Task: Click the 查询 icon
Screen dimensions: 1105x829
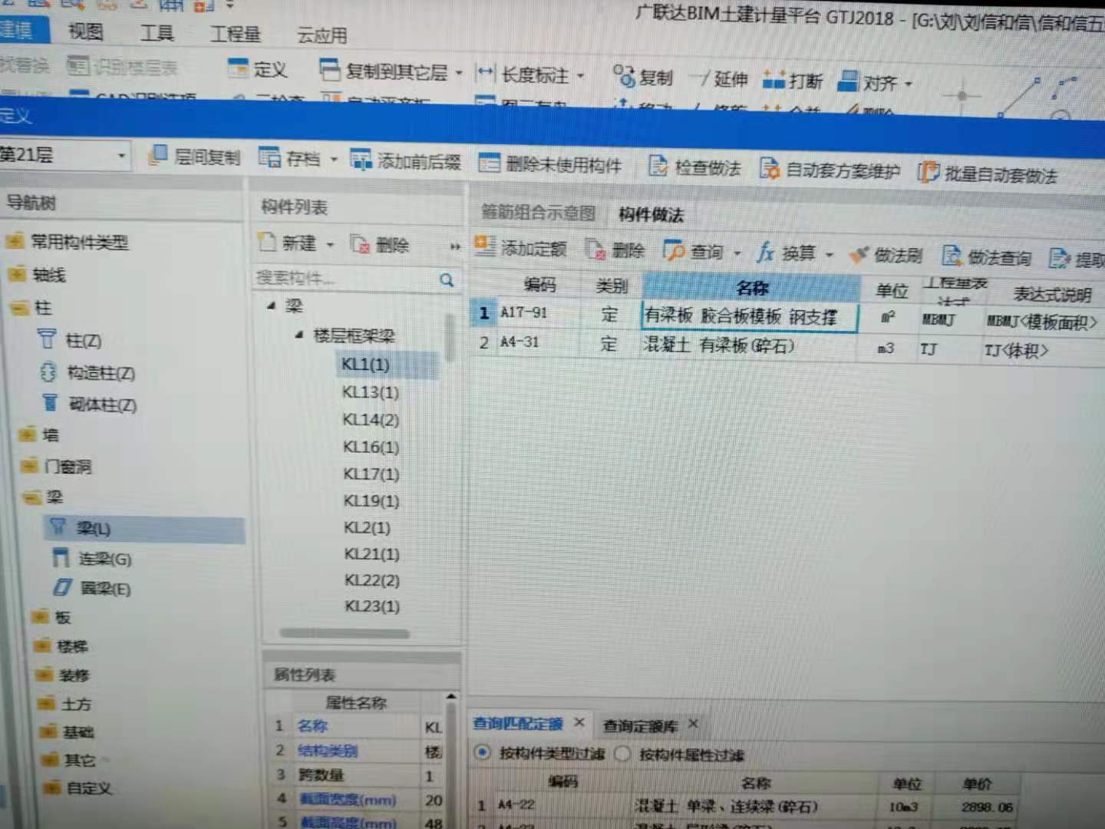Action: point(674,250)
